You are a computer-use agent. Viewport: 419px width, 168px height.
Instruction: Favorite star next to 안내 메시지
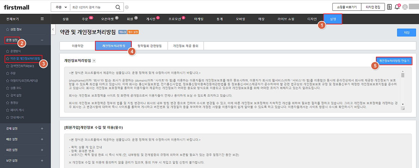(7, 117)
